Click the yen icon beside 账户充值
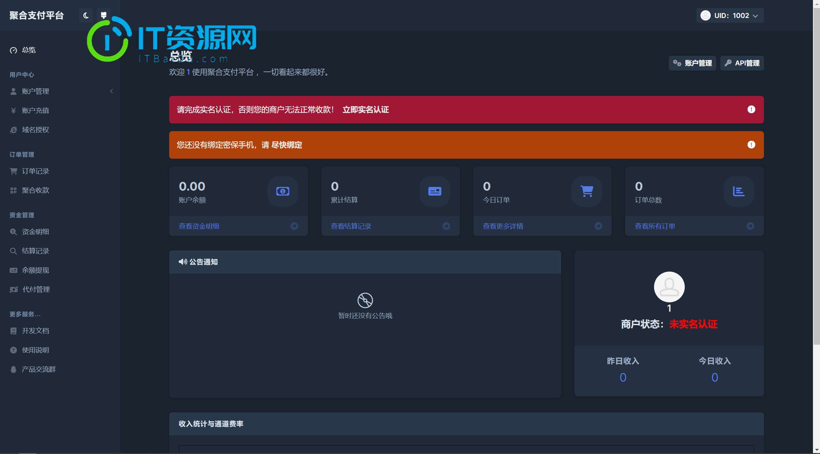Viewport: 820px width, 454px height. point(13,111)
